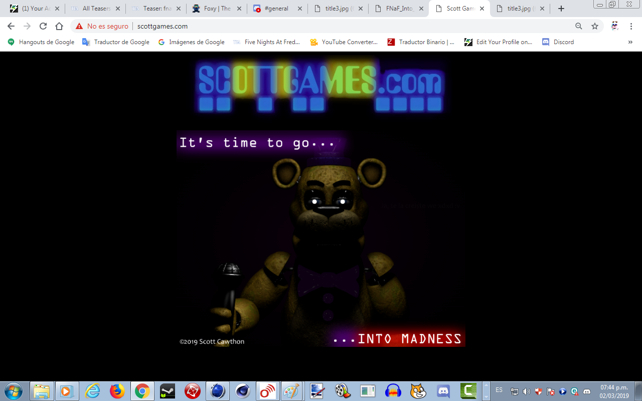Click the Show desktop strip
The image size is (642, 401).
(638, 391)
